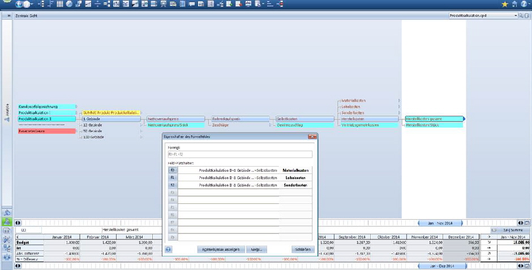
Task: Select the 1 Gebinde tree node
Action: tap(111, 119)
